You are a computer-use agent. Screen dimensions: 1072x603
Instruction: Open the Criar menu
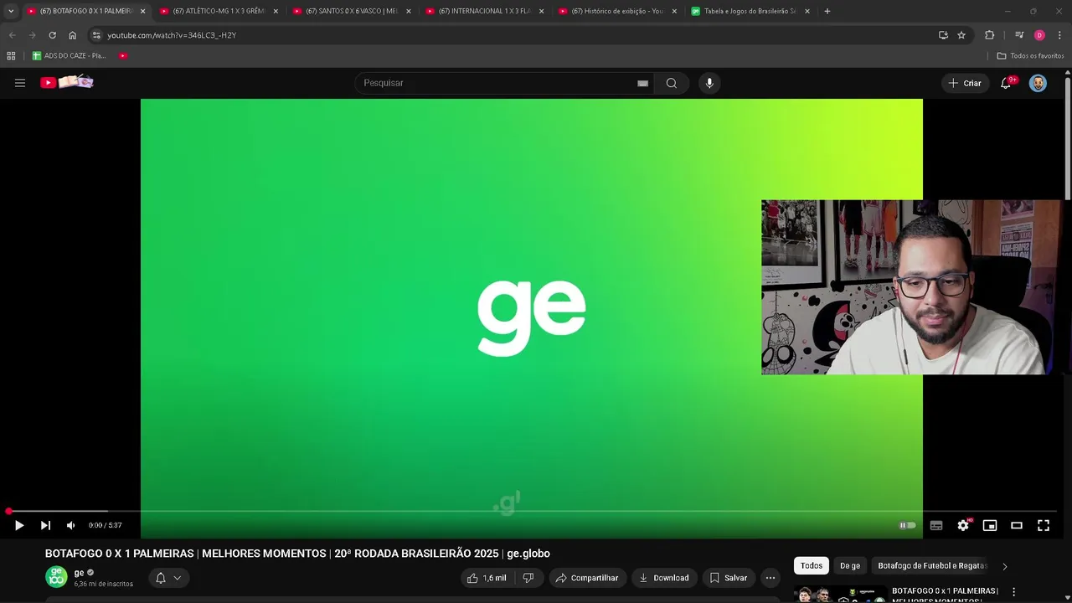[x=964, y=83]
